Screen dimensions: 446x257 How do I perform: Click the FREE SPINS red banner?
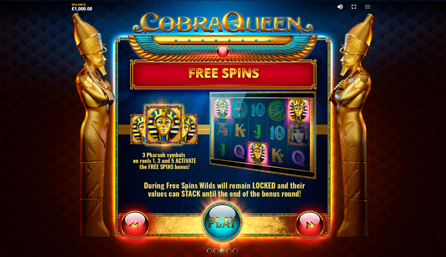coord(223,74)
